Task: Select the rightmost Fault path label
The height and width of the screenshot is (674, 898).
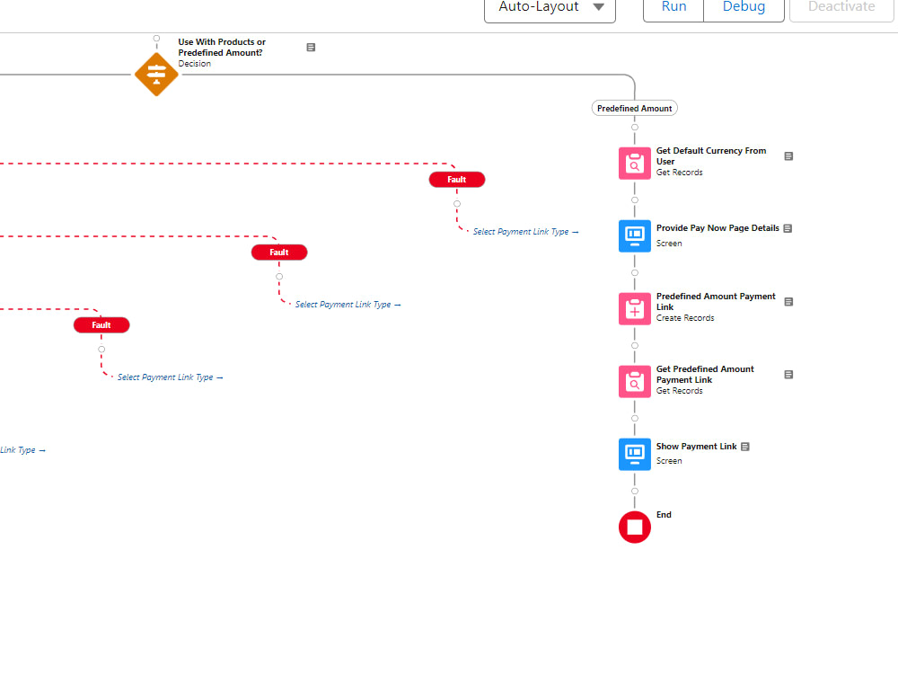Action: click(457, 180)
